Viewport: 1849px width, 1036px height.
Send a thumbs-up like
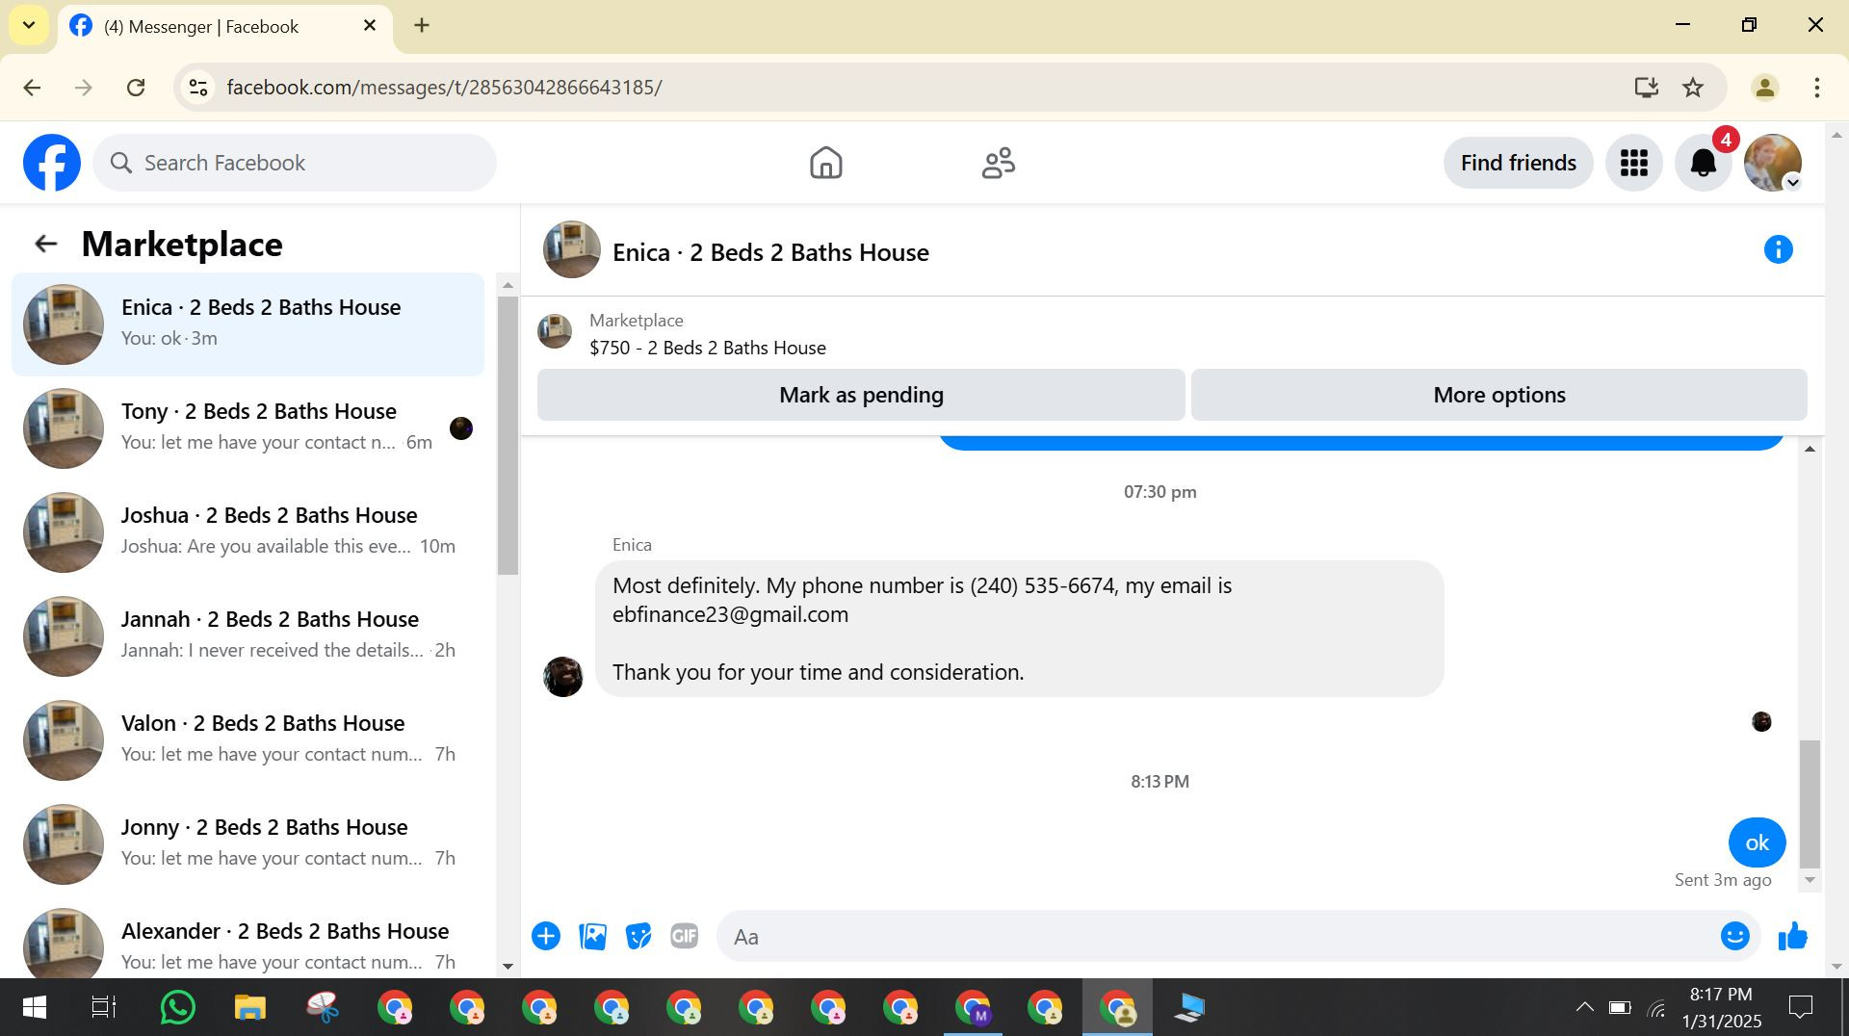click(1792, 936)
